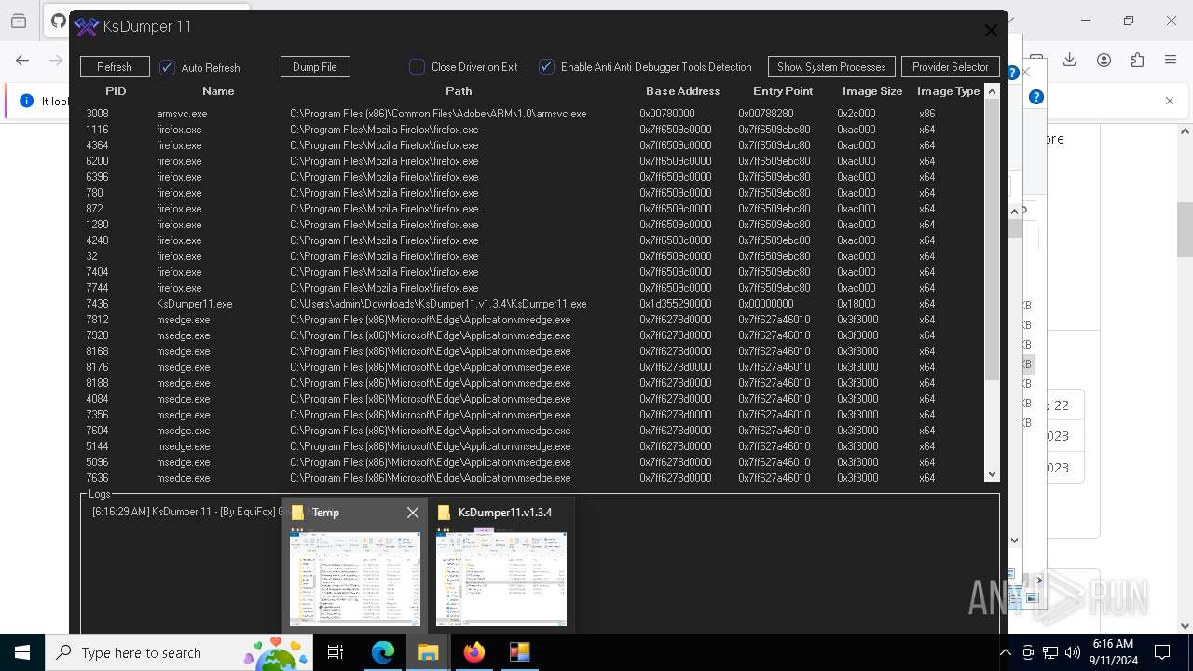Click the process list scroll down arrow
This screenshot has width=1193, height=671.
point(992,474)
